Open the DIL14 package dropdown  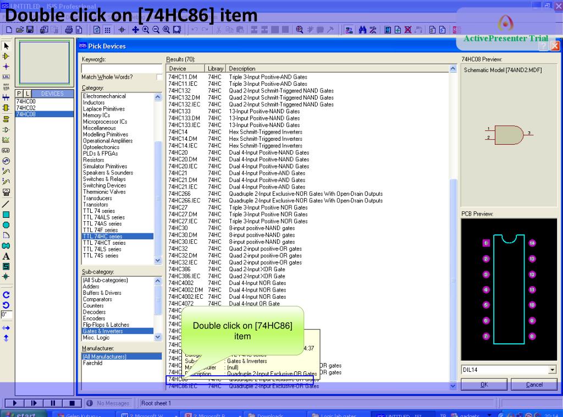click(552, 370)
